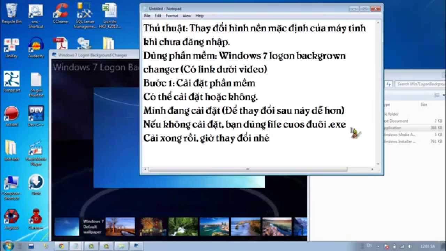The width and height of the screenshot is (446, 251).
Task: Select the sunset rocky coast wallpaper thumbnail
Action: point(277,227)
